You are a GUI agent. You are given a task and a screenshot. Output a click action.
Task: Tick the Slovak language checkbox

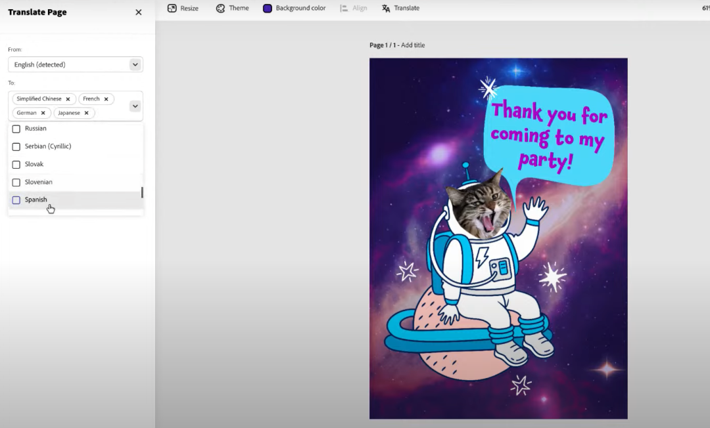(16, 165)
